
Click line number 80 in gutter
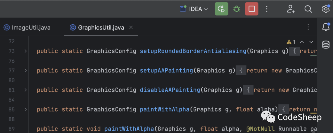point(11,80)
